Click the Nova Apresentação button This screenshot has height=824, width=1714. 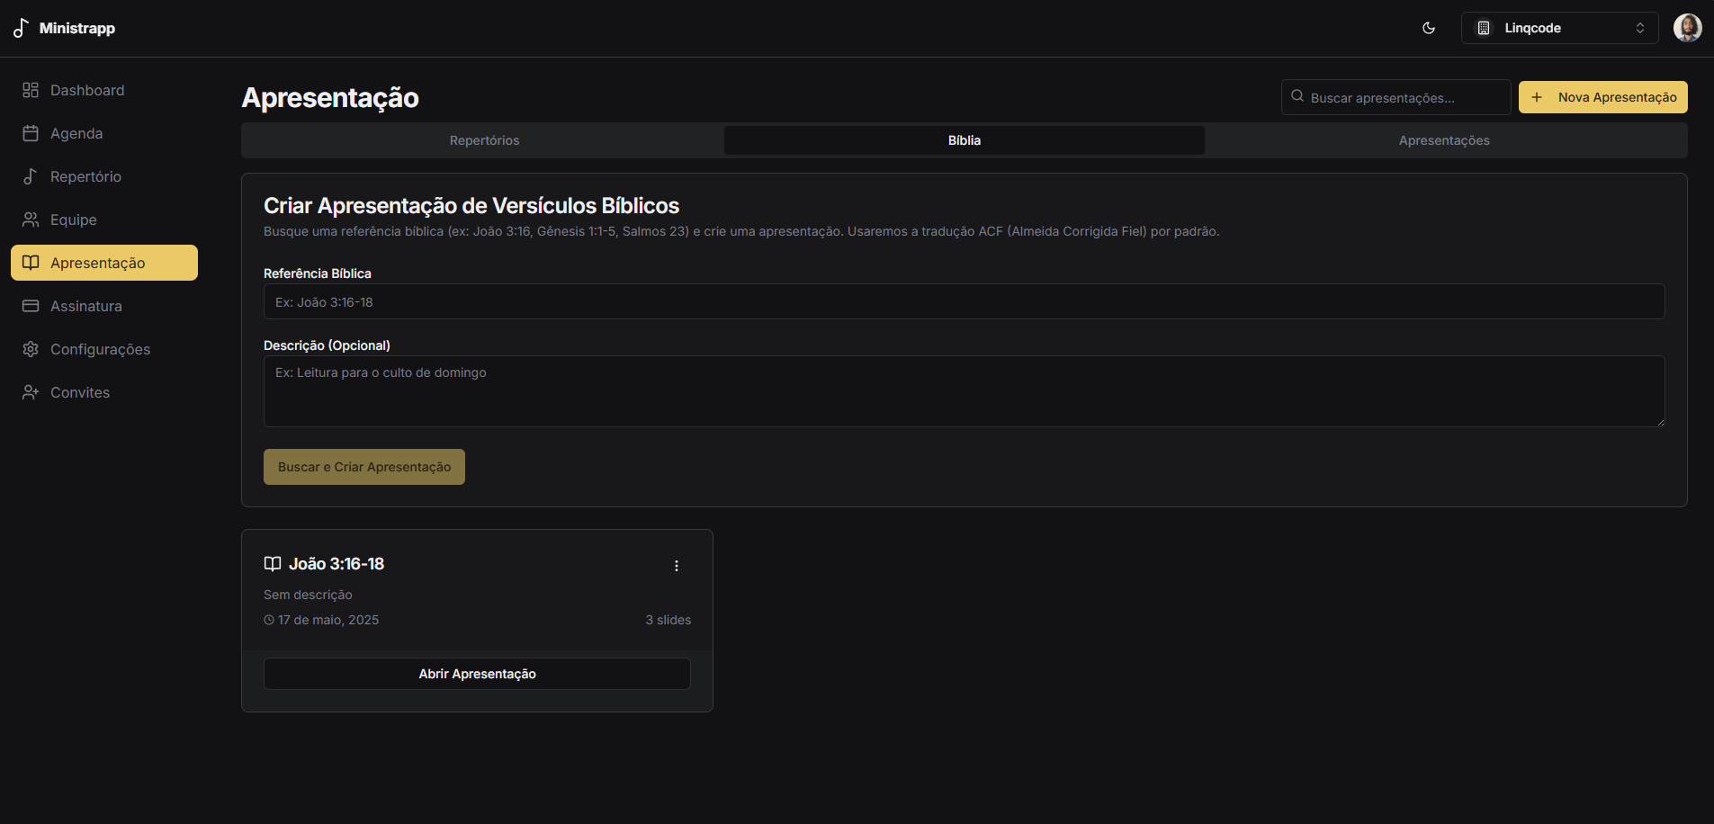click(1602, 97)
